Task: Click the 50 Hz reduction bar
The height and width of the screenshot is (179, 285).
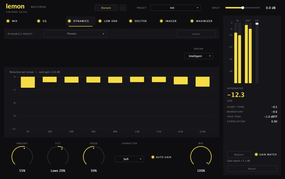Action: 28,82
